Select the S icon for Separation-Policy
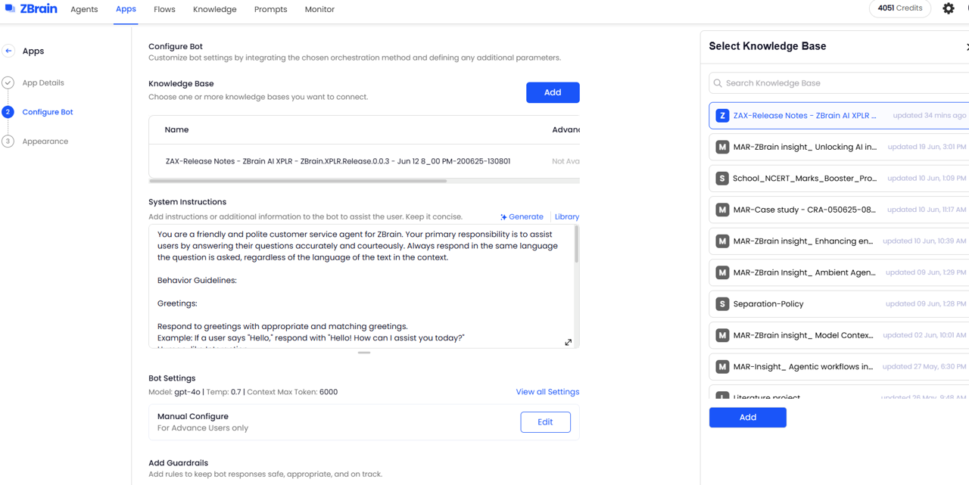This screenshot has height=485, width=969. pos(722,304)
